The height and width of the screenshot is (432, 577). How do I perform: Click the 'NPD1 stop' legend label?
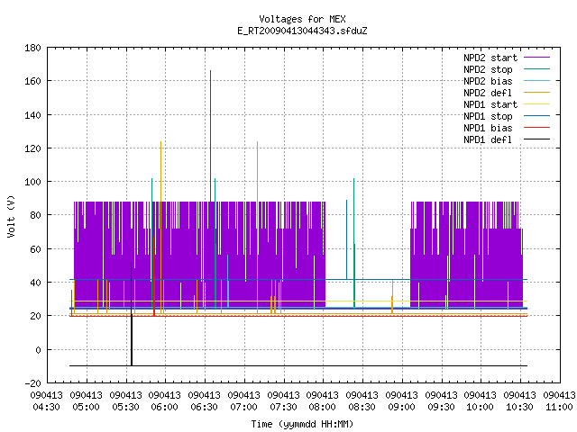[488, 116]
